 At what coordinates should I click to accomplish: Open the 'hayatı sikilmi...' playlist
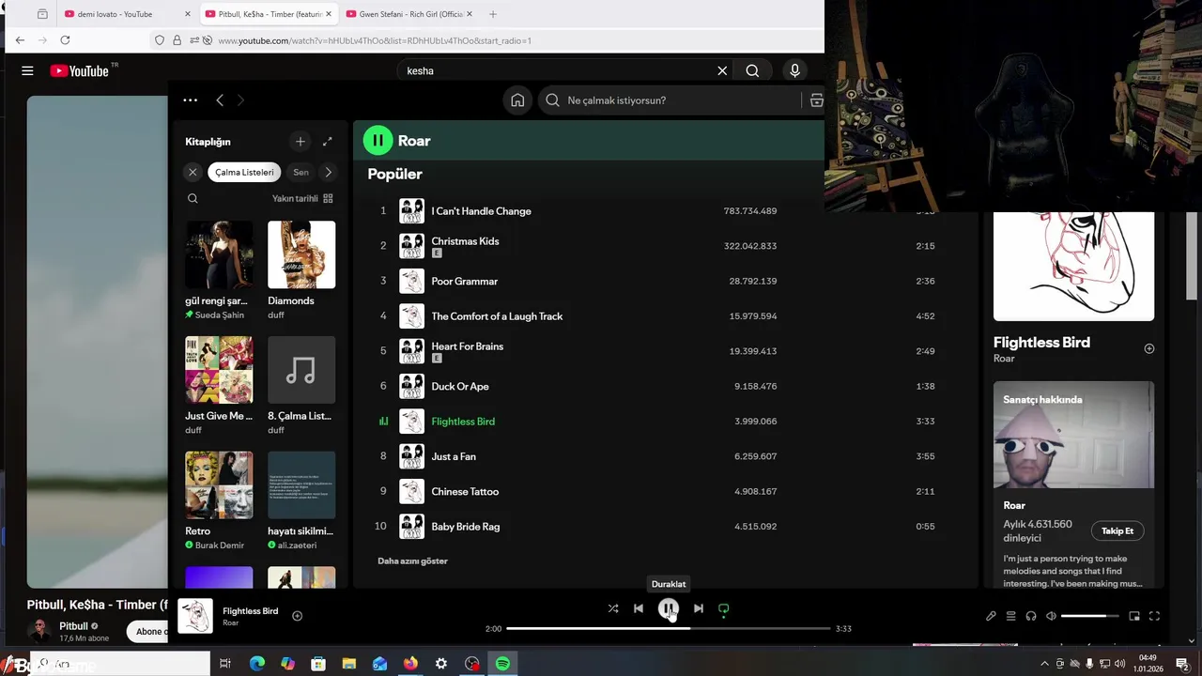coord(301,500)
